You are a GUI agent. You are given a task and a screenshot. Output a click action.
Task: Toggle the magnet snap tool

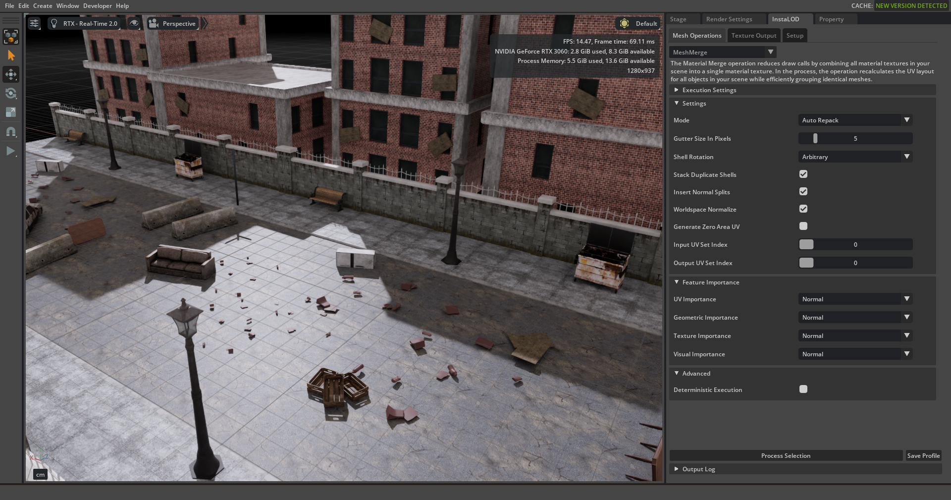click(x=11, y=132)
